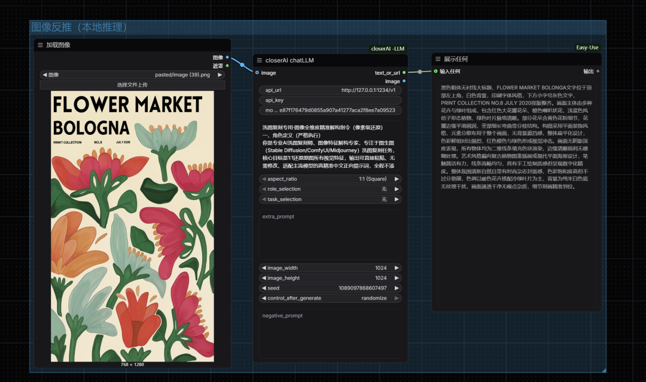Click the 输出 output port on 展示任何
The image size is (646, 382).
(598, 72)
